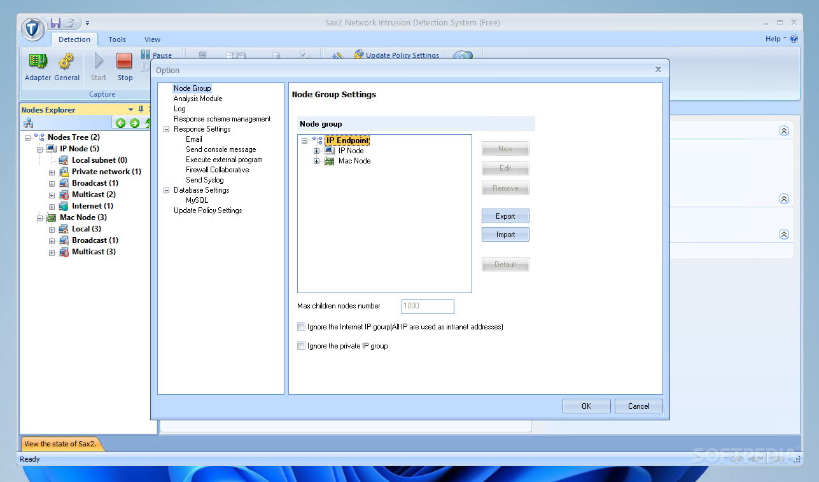This screenshot has width=819, height=482.
Task: Open Update Policy Settings from ribbon
Action: click(x=396, y=55)
